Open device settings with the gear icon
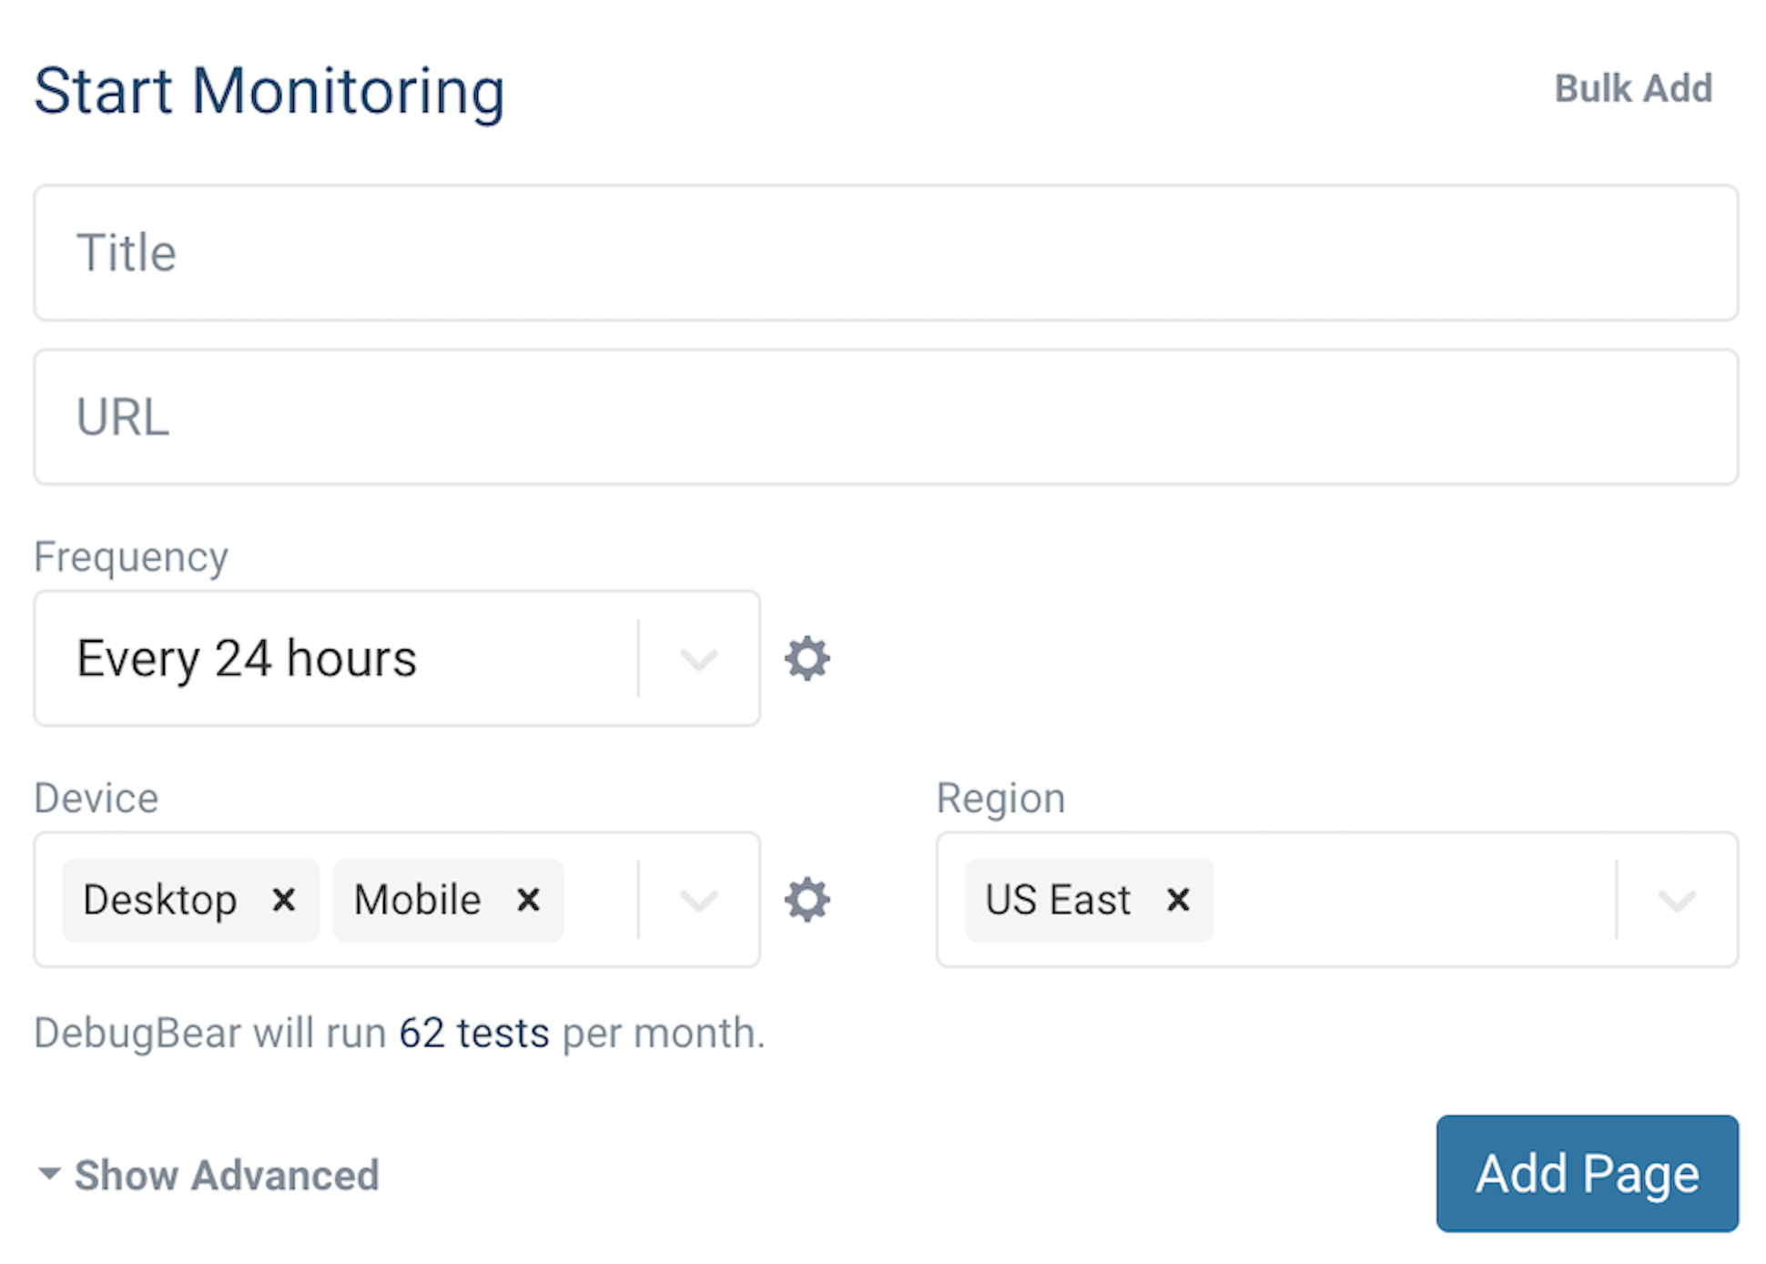The height and width of the screenshot is (1264, 1766). coord(807,900)
